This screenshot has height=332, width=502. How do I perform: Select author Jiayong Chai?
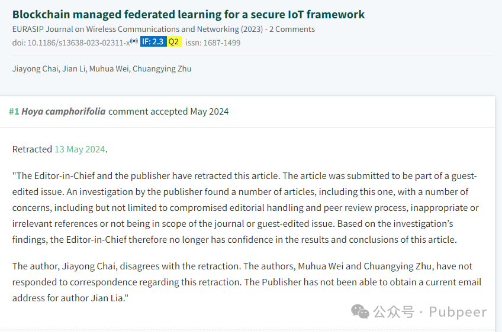(35, 69)
